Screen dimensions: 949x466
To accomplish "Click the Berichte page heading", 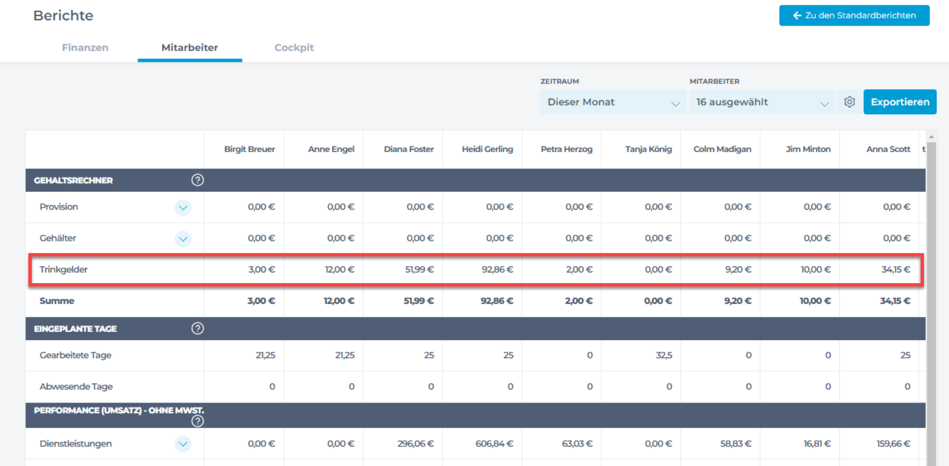I will tap(63, 16).
